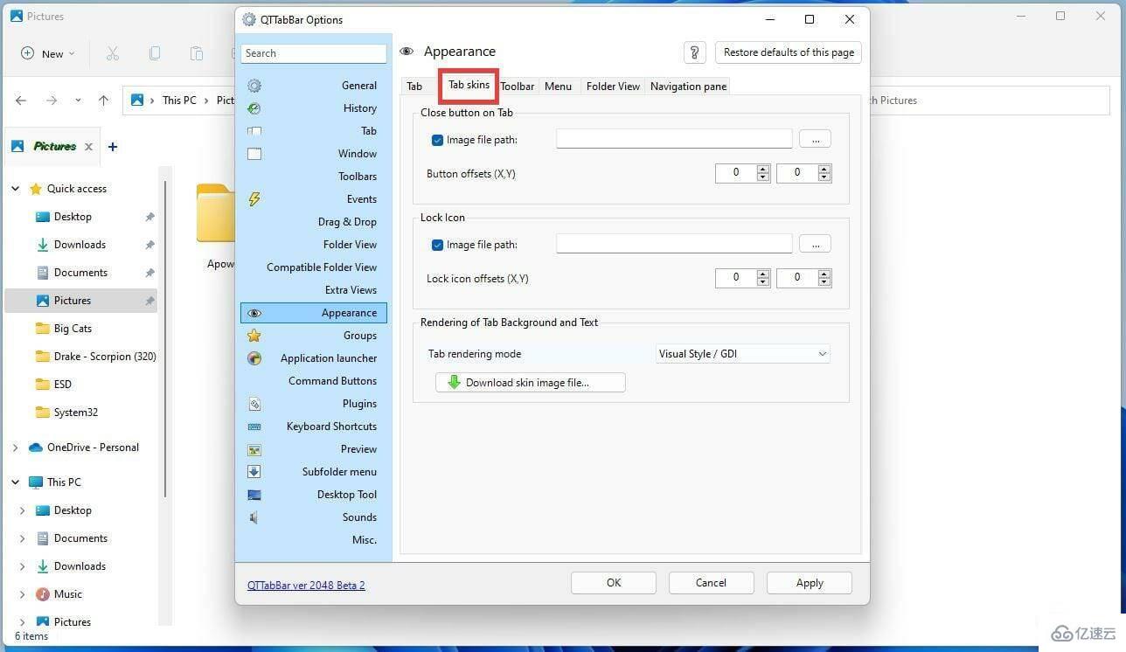Viewport: 1126px width, 652px height.
Task: Click the QTTabBar Options gear title icon
Action: (x=249, y=19)
